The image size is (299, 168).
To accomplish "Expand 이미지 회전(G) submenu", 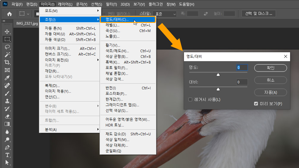I will 70,60.
